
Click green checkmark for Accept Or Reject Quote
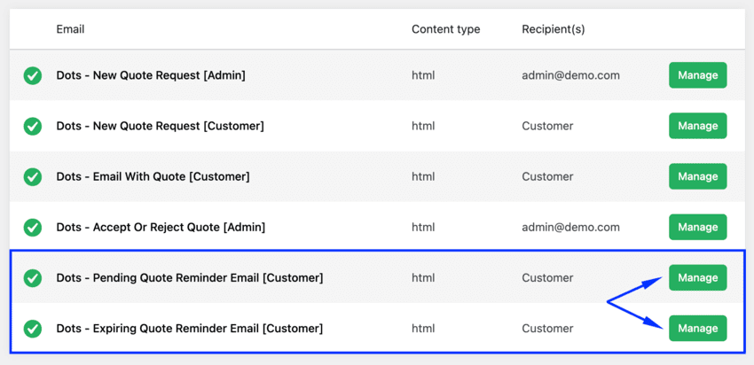tap(33, 227)
